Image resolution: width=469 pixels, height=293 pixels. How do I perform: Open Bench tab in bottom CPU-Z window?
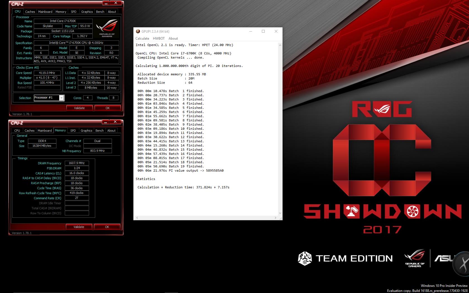click(x=100, y=131)
